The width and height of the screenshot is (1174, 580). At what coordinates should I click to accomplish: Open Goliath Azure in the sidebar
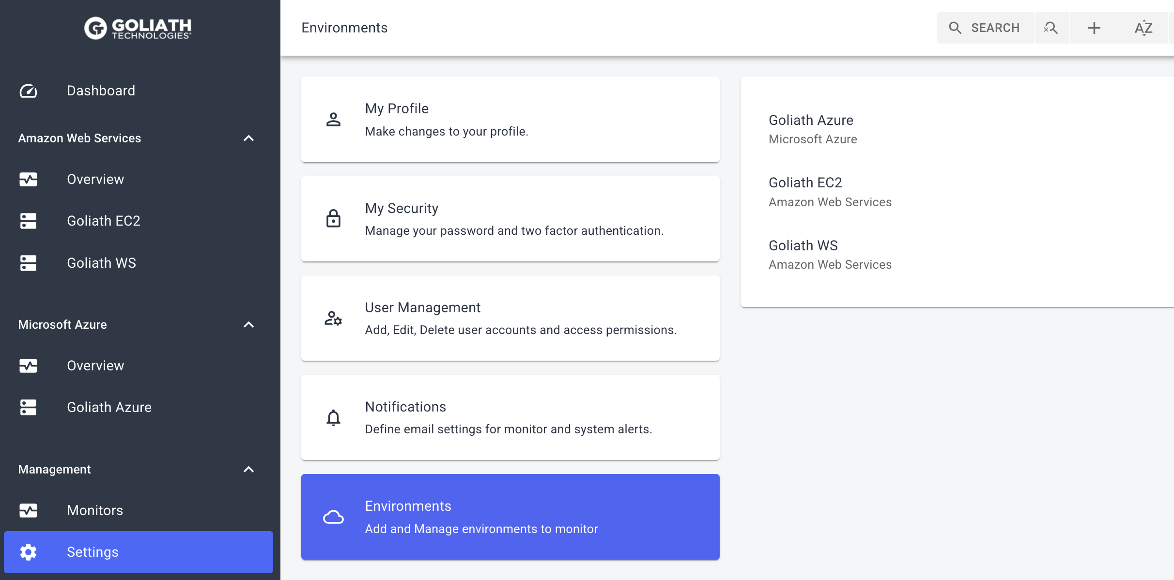point(139,407)
